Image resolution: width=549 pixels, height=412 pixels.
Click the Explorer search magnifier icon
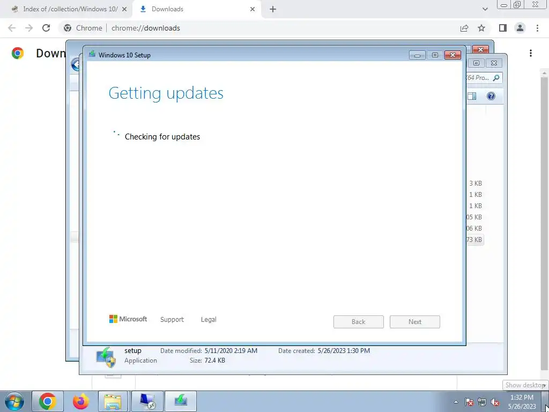[496, 78]
